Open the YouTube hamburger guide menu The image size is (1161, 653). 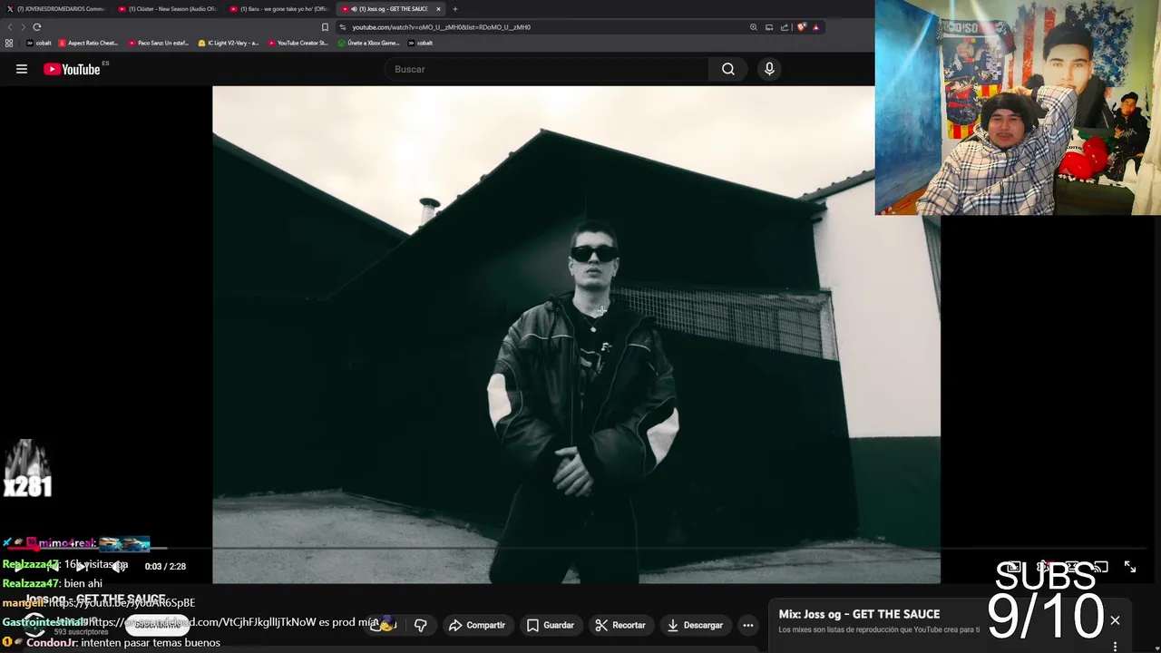(22, 69)
